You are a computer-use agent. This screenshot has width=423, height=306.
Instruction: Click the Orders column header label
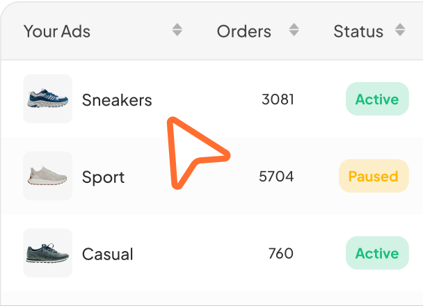point(244,31)
